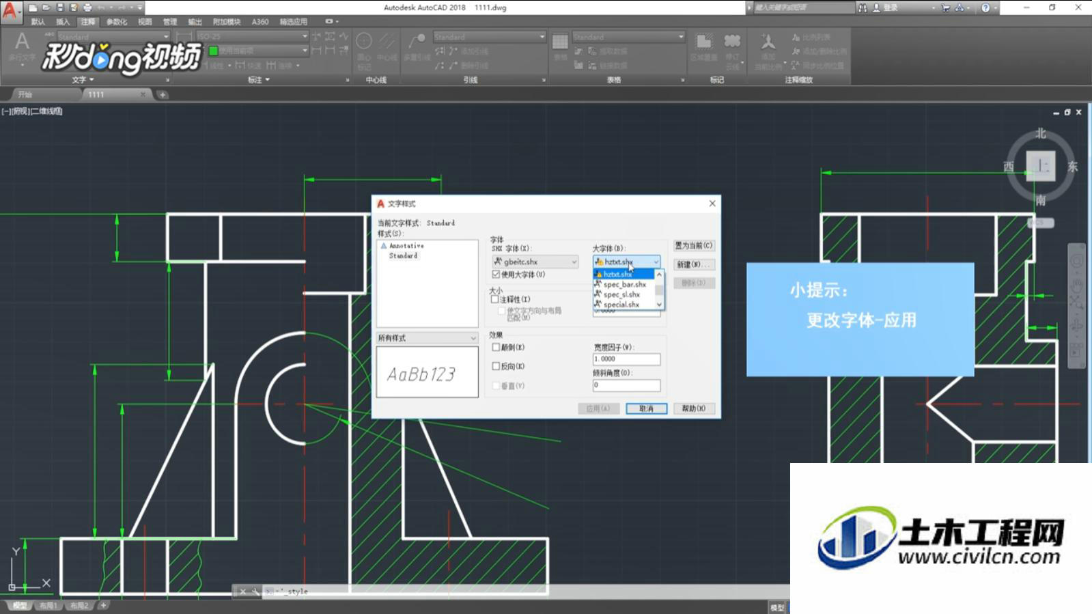Open the SHX font gbeitc.shx dropdown
The height and width of the screenshot is (614, 1092).
point(535,262)
